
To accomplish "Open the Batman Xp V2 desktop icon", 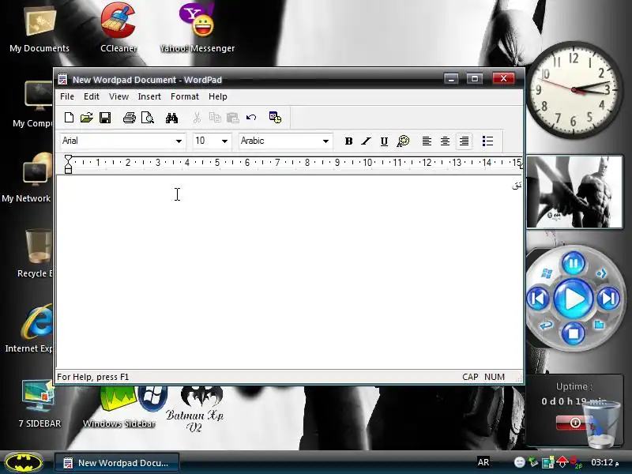I will [194, 408].
